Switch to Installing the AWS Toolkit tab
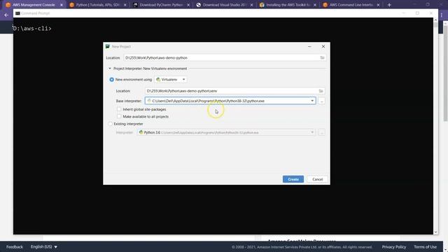The height and width of the screenshot is (252, 448). point(287,5)
